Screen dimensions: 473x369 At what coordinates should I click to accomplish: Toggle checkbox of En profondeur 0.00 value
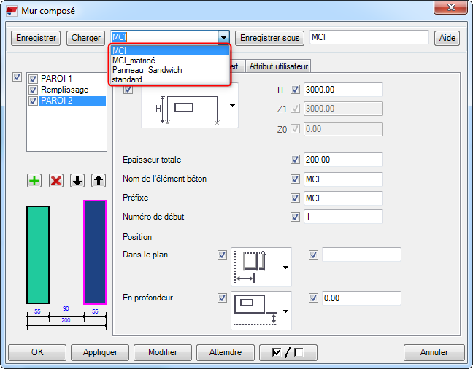point(313,298)
